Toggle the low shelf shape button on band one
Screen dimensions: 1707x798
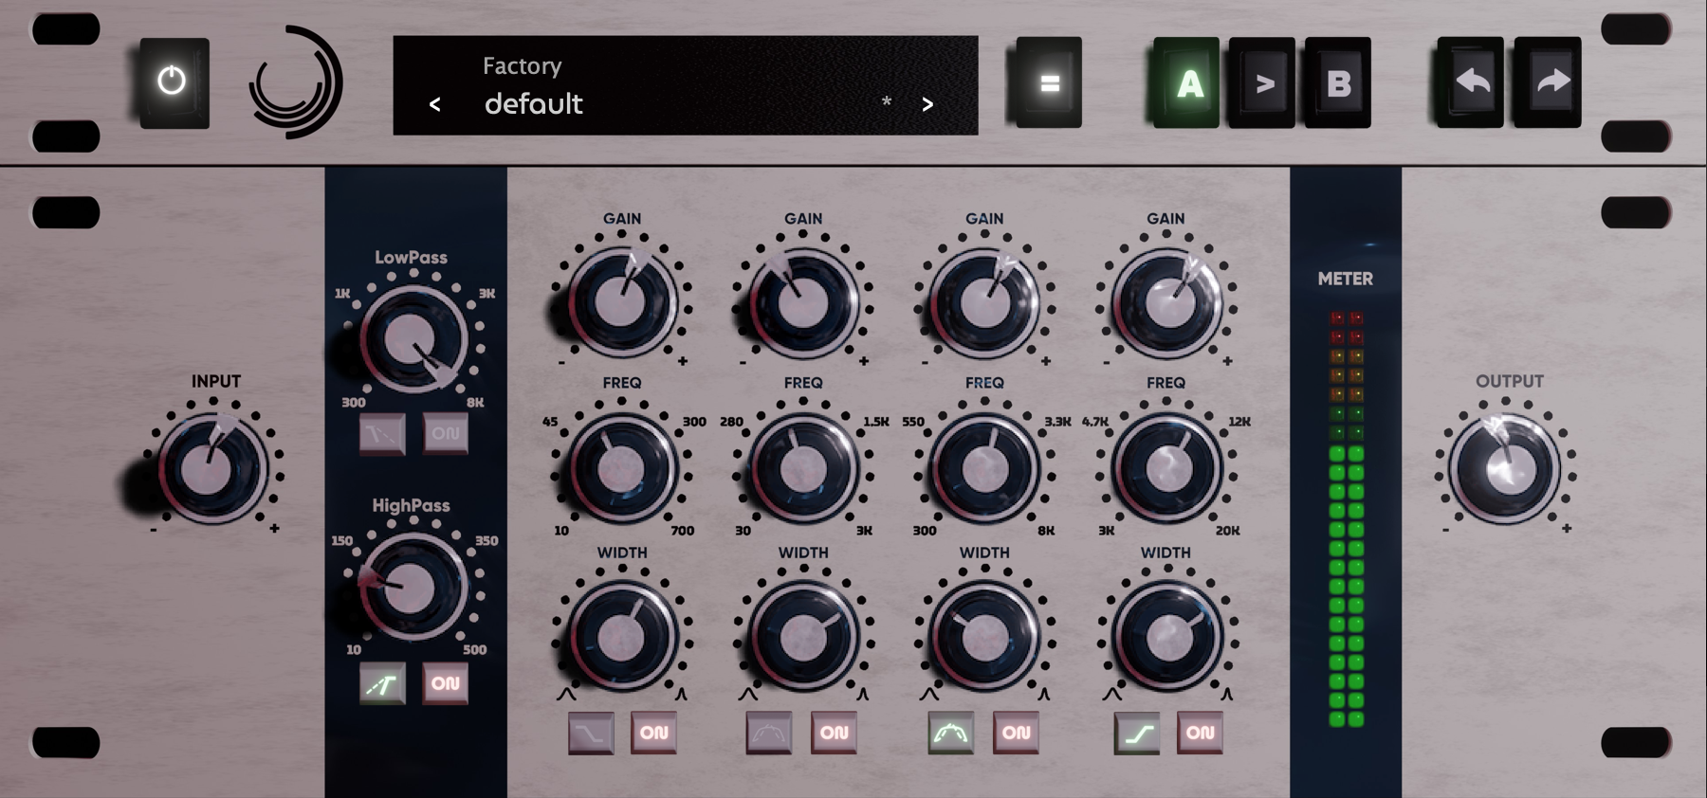pos(591,734)
